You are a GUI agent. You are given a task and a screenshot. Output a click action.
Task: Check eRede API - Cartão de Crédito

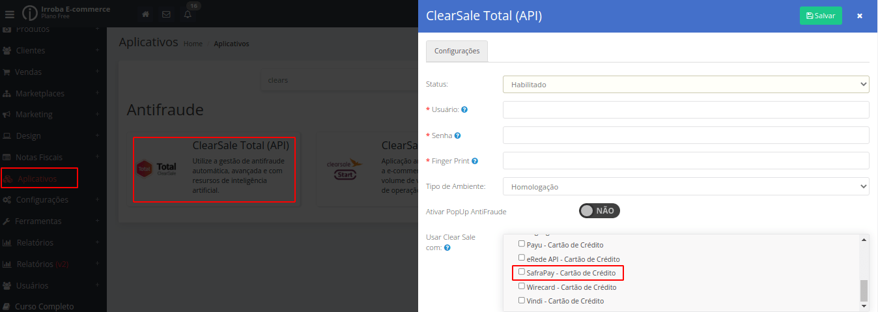click(521, 257)
